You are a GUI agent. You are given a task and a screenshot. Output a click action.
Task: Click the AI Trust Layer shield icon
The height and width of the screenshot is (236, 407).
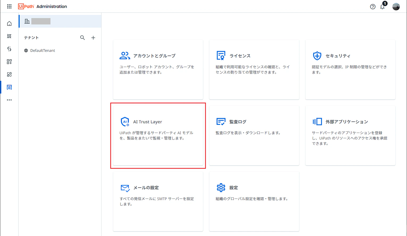125,121
